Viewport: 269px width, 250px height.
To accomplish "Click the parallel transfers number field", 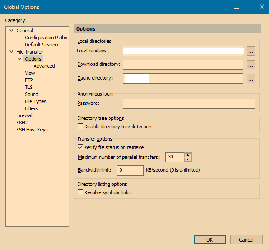I will pos(175,157).
